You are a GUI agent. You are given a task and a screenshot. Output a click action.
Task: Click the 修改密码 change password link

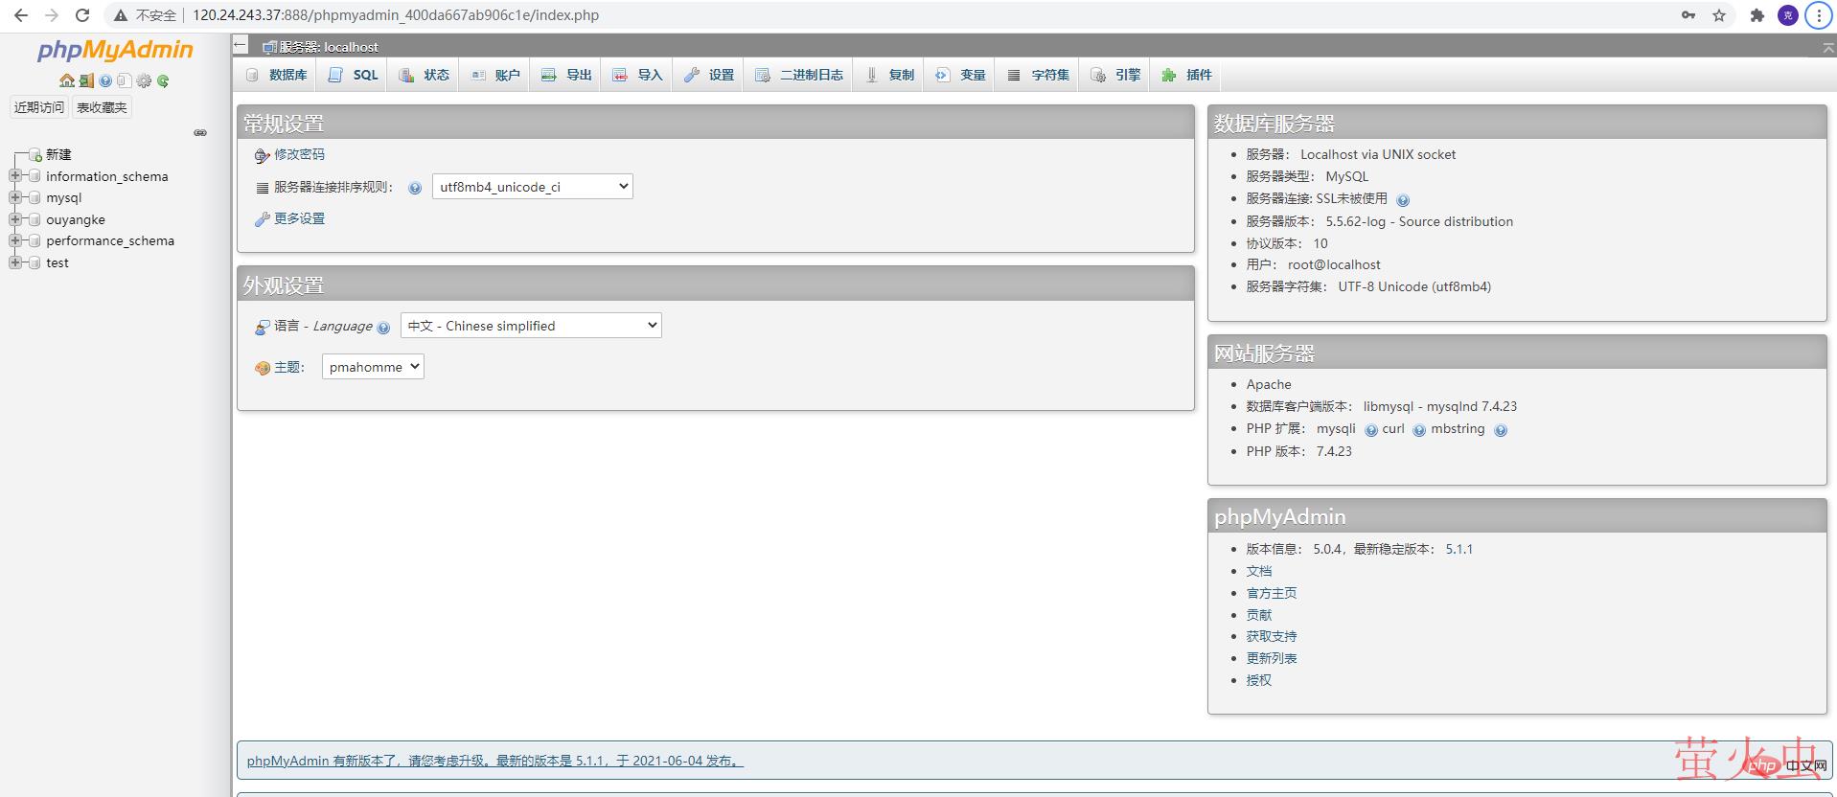point(299,154)
